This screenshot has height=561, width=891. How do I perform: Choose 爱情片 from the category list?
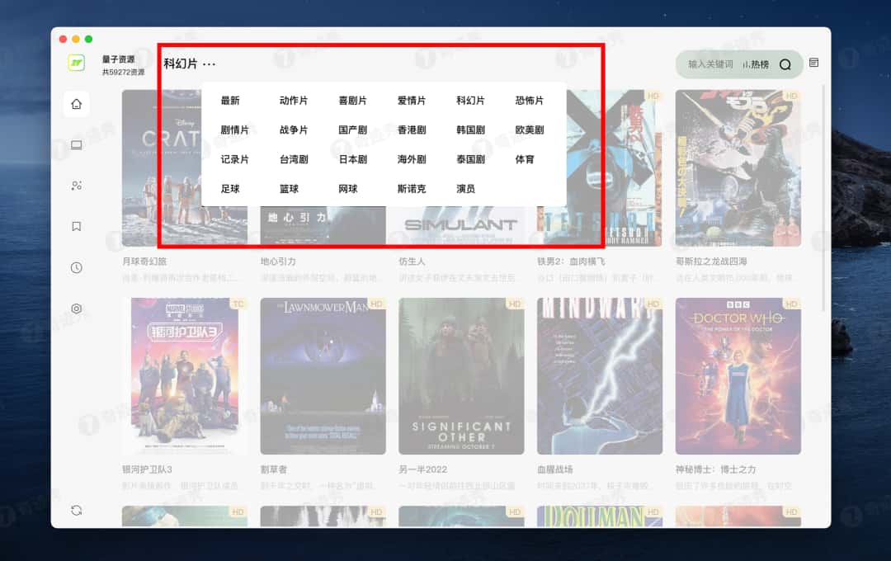(x=412, y=101)
